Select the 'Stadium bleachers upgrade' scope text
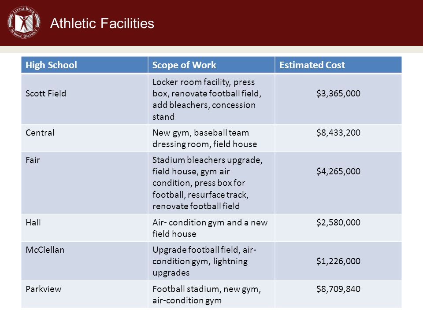 pos(208,160)
